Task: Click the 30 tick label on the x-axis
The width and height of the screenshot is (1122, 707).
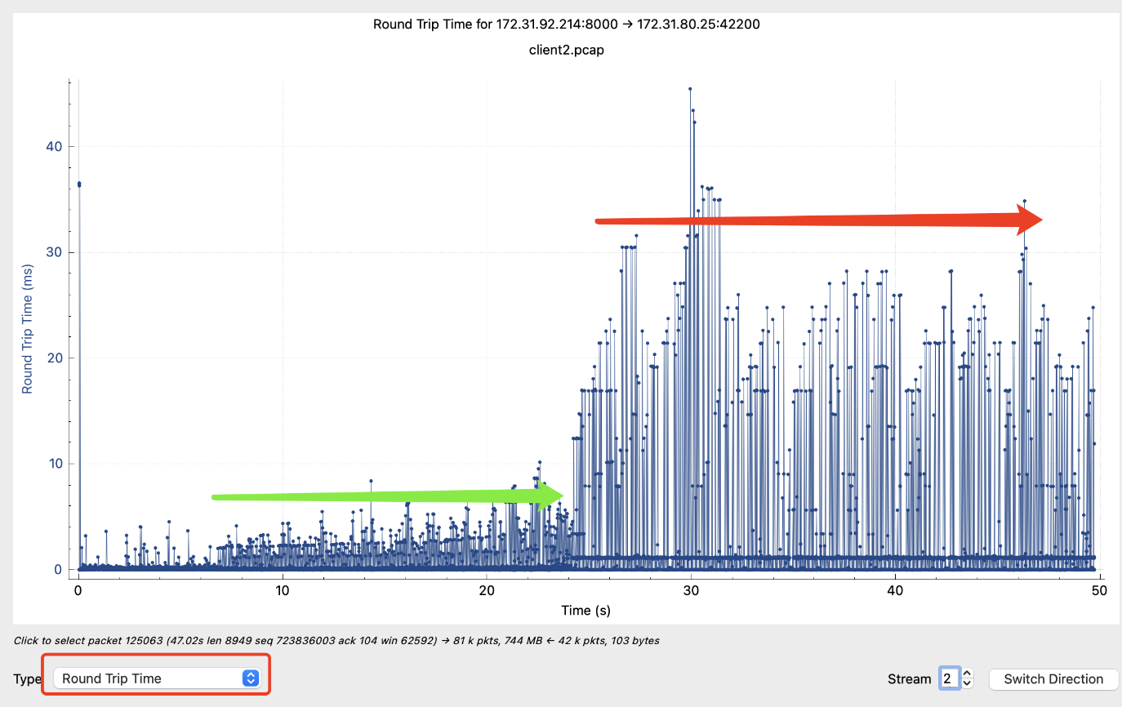Action: pyautogui.click(x=691, y=589)
